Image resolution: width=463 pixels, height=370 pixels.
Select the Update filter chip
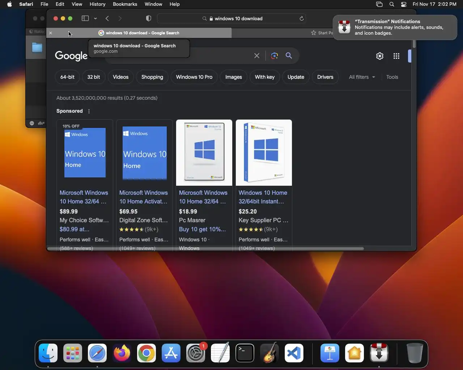(296, 77)
